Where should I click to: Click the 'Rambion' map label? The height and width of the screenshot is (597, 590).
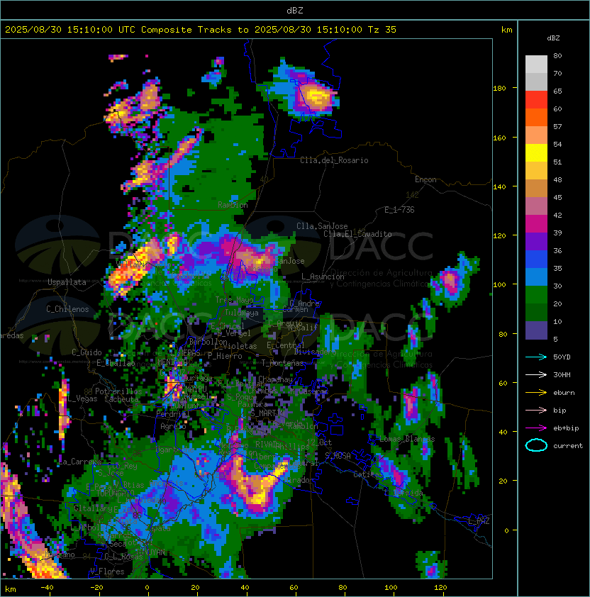(x=233, y=205)
